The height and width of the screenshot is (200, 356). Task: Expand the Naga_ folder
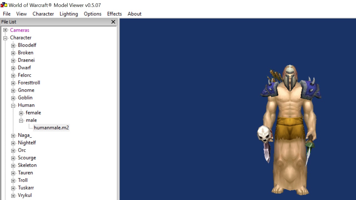pos(13,135)
